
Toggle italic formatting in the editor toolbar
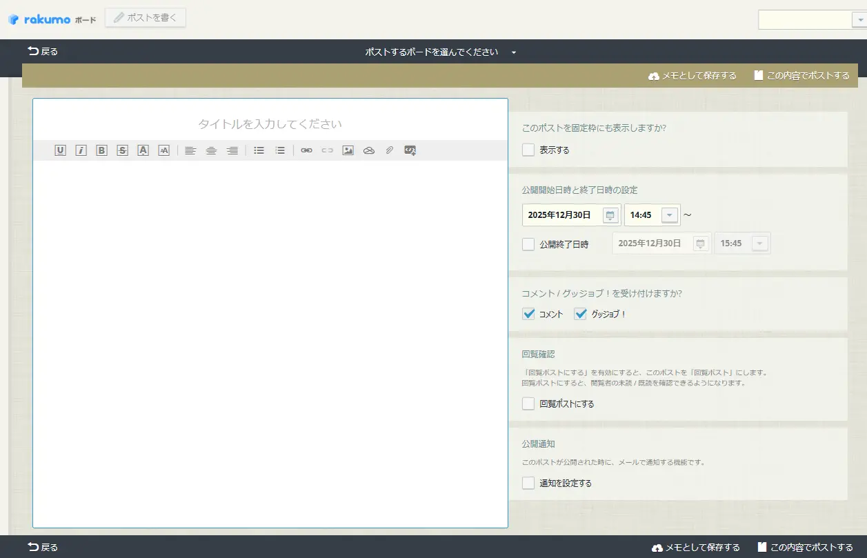(x=81, y=150)
